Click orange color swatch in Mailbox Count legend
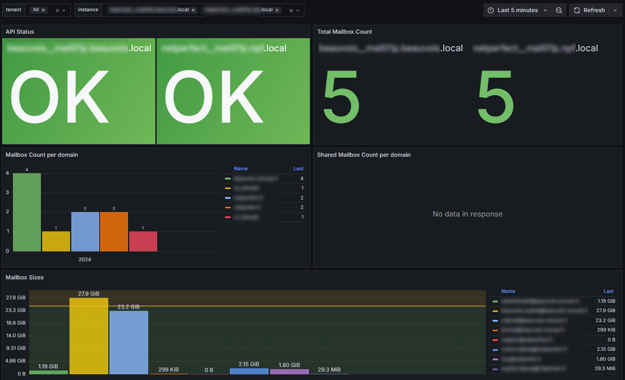Viewport: 625px width, 380px height. pyautogui.click(x=228, y=208)
